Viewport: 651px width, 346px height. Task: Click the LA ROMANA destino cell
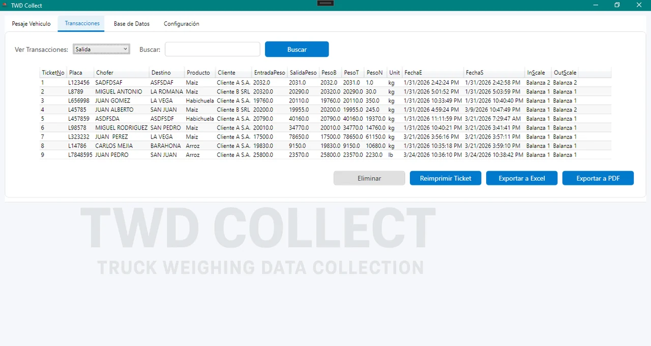tap(167, 91)
